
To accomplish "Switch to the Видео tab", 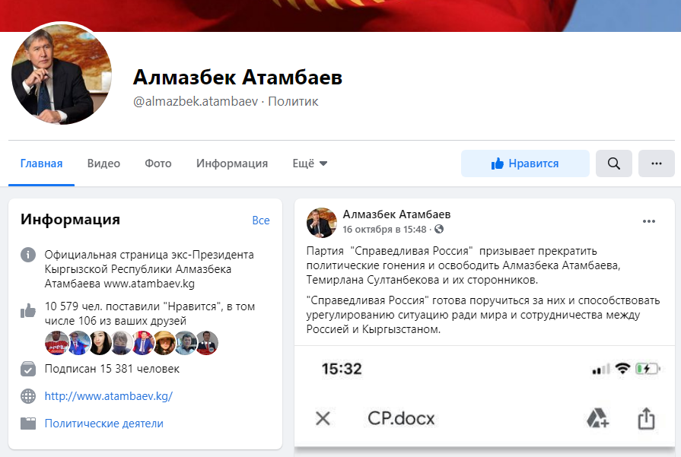I will (x=103, y=163).
